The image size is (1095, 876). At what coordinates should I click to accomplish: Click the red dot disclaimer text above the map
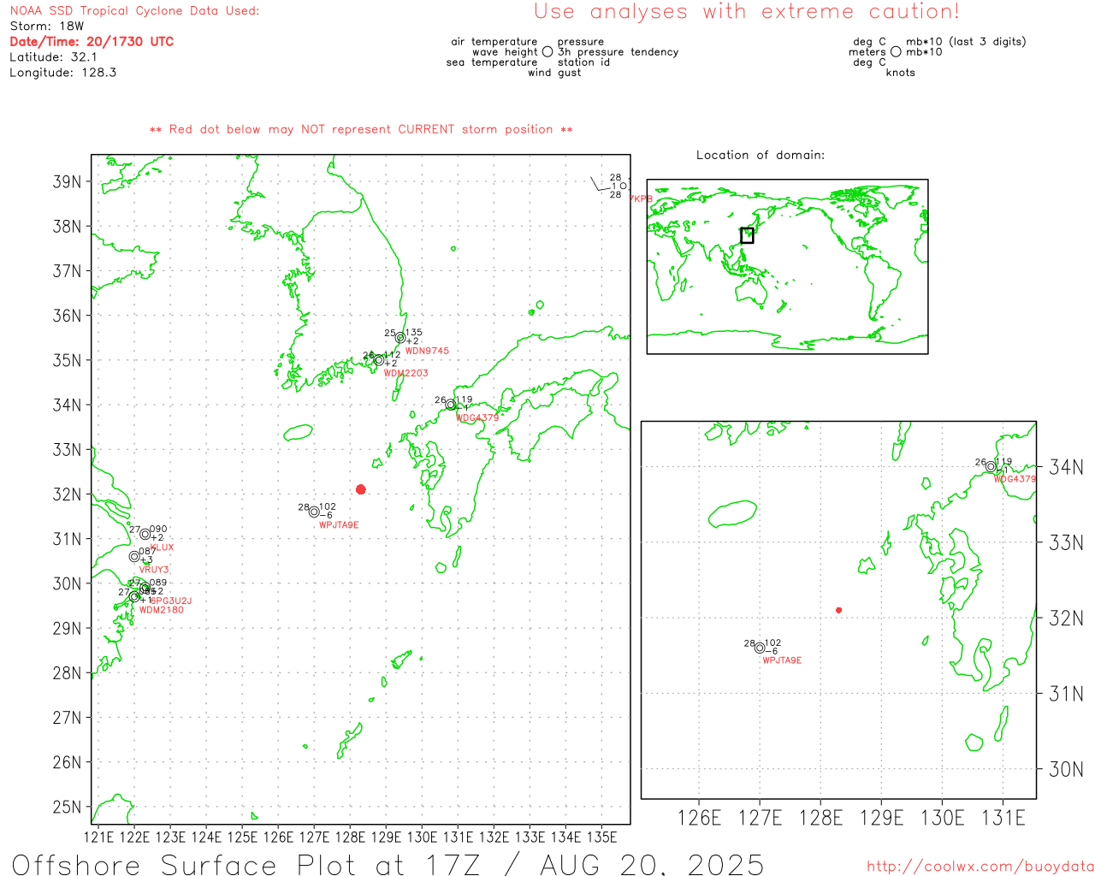(361, 129)
